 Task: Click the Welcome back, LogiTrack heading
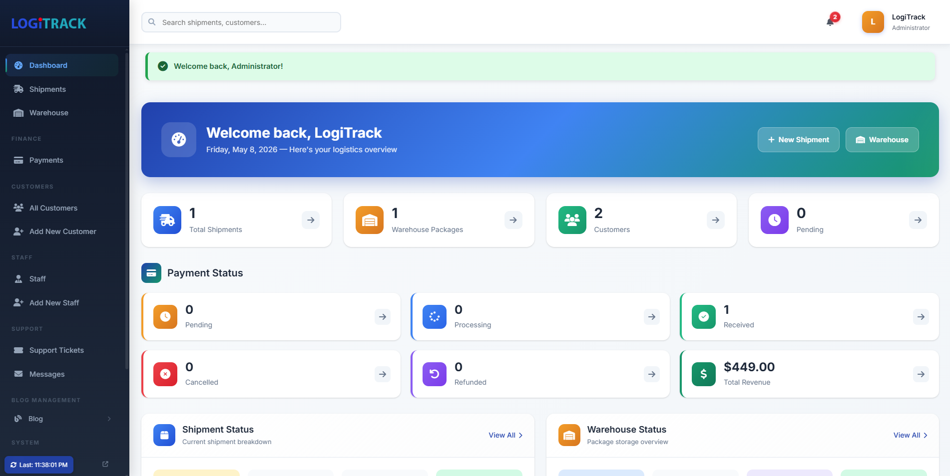point(294,133)
